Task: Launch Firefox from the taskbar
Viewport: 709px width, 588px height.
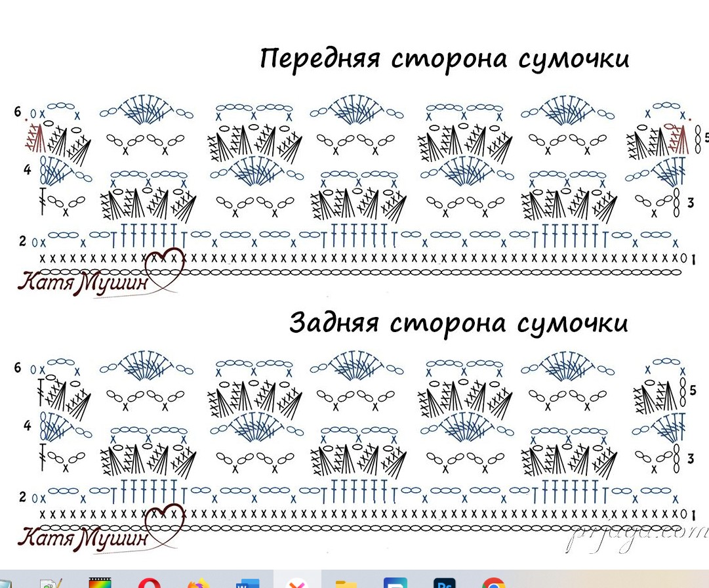Action: [x=198, y=583]
